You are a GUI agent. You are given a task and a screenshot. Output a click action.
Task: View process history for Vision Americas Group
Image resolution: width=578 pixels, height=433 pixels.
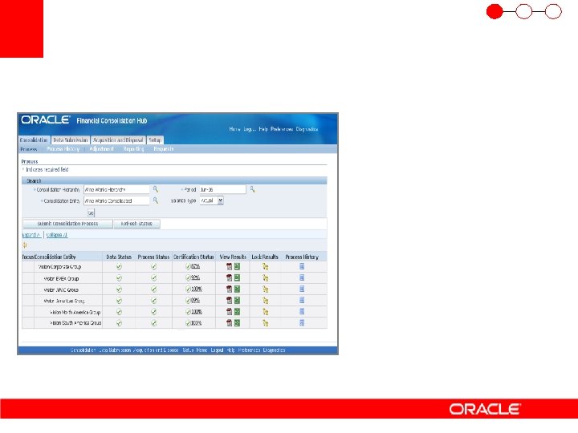(302, 300)
